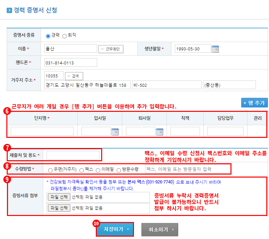Viewport: 269px width, 239px height.
Task: Select the 퇴직 certificate type
Action: click(x=64, y=36)
